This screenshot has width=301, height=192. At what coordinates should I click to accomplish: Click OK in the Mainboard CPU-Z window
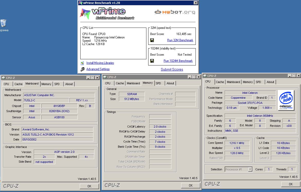89,186
